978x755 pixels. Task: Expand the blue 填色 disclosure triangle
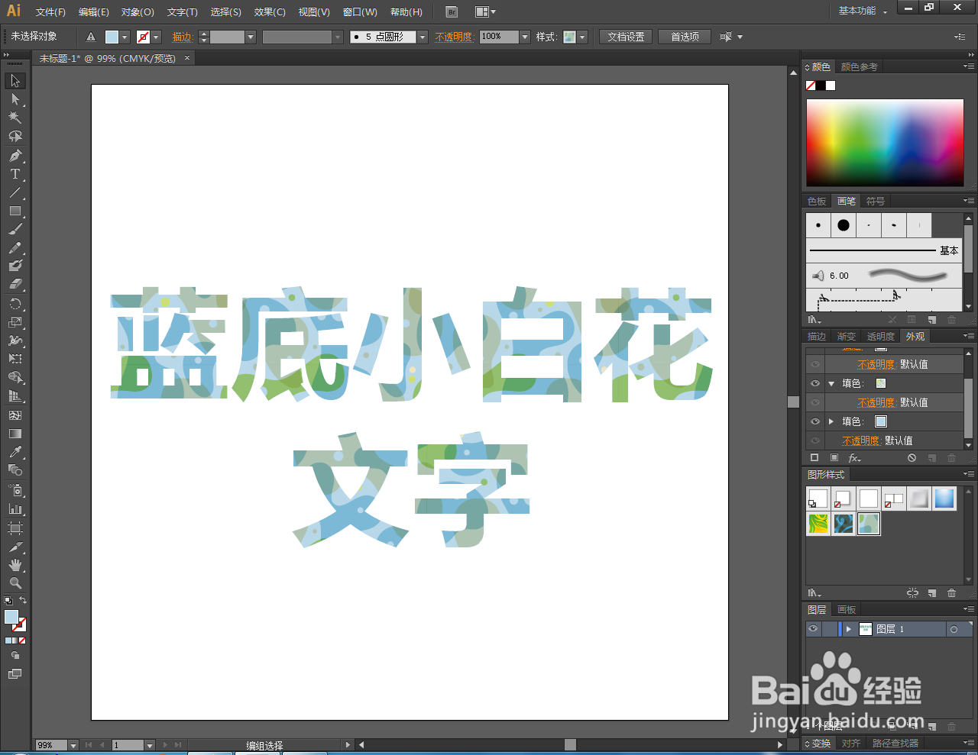coord(831,421)
